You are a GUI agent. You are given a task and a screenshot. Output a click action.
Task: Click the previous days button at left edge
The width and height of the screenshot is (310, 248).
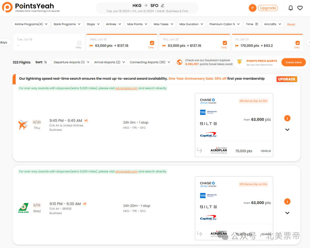click(x=5, y=42)
